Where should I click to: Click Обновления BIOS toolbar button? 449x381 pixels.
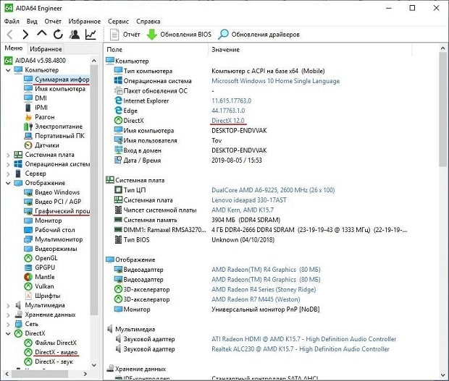(179, 35)
